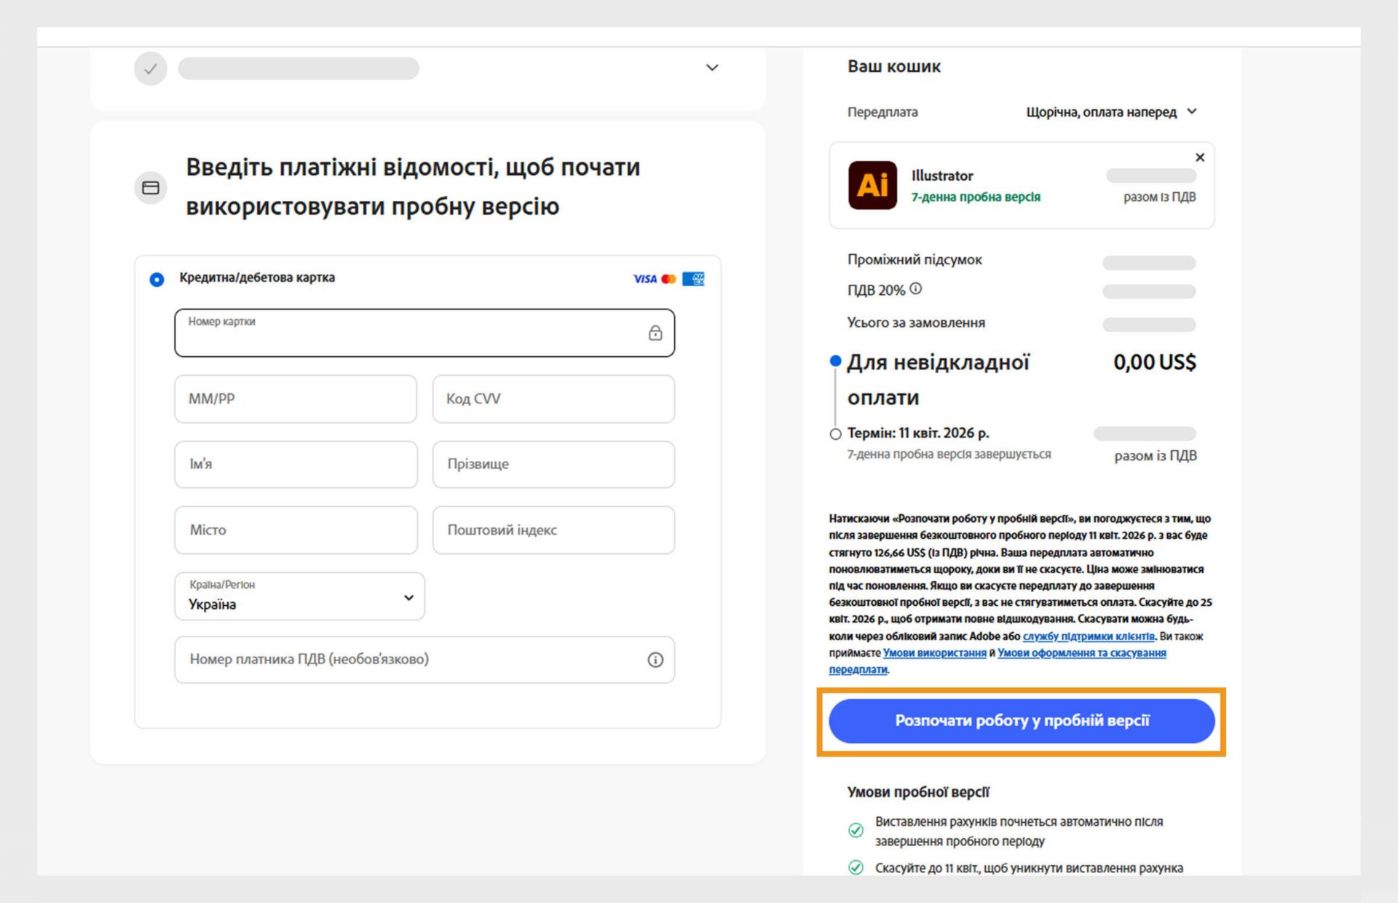Select the Кредитна/дебетова картка radio button

(x=157, y=279)
